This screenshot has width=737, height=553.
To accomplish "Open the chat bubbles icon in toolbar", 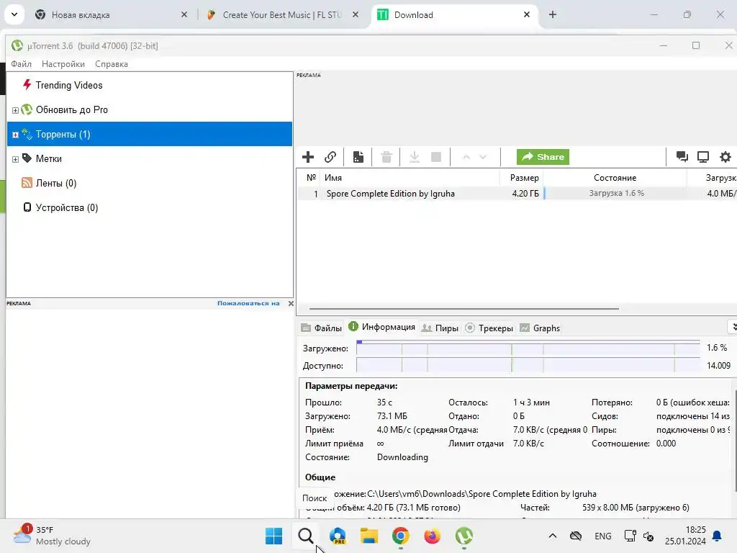I will [682, 156].
